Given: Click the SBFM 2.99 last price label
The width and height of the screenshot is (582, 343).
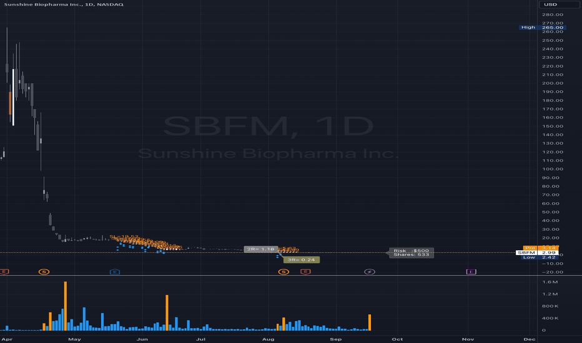Looking at the screenshot, I should click(537, 253).
